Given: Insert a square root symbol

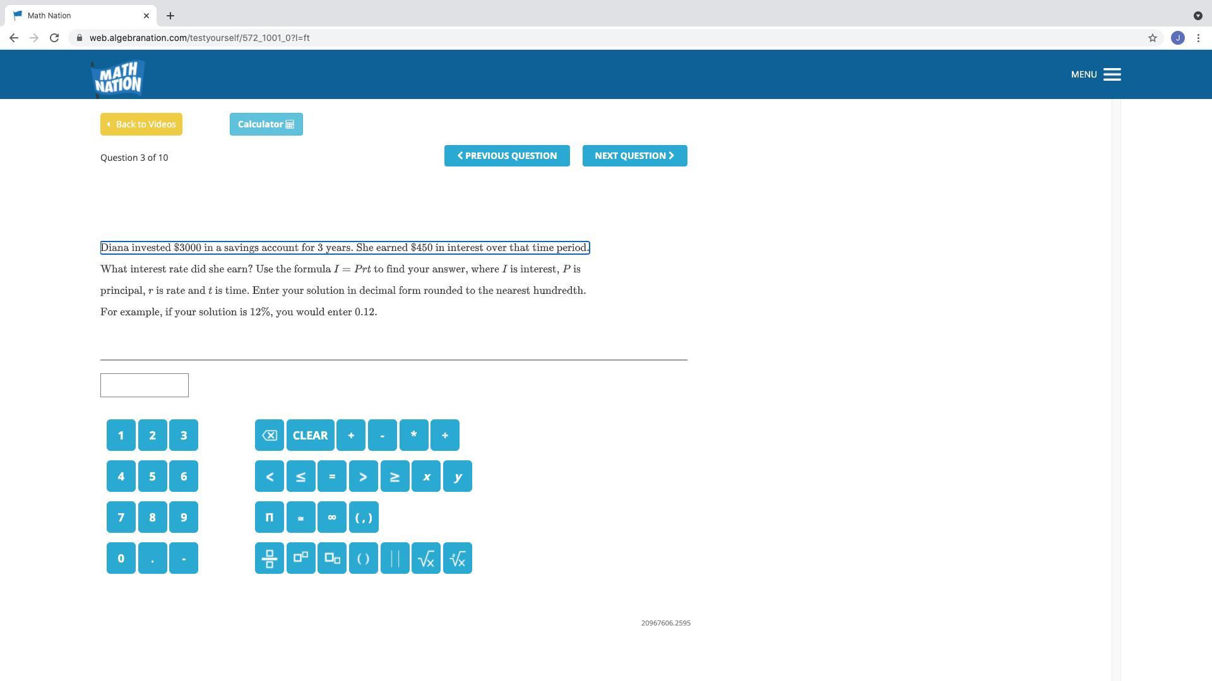Looking at the screenshot, I should pyautogui.click(x=426, y=558).
